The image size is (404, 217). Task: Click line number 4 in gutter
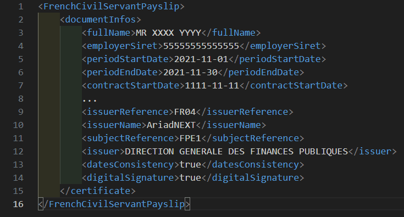click(21, 46)
